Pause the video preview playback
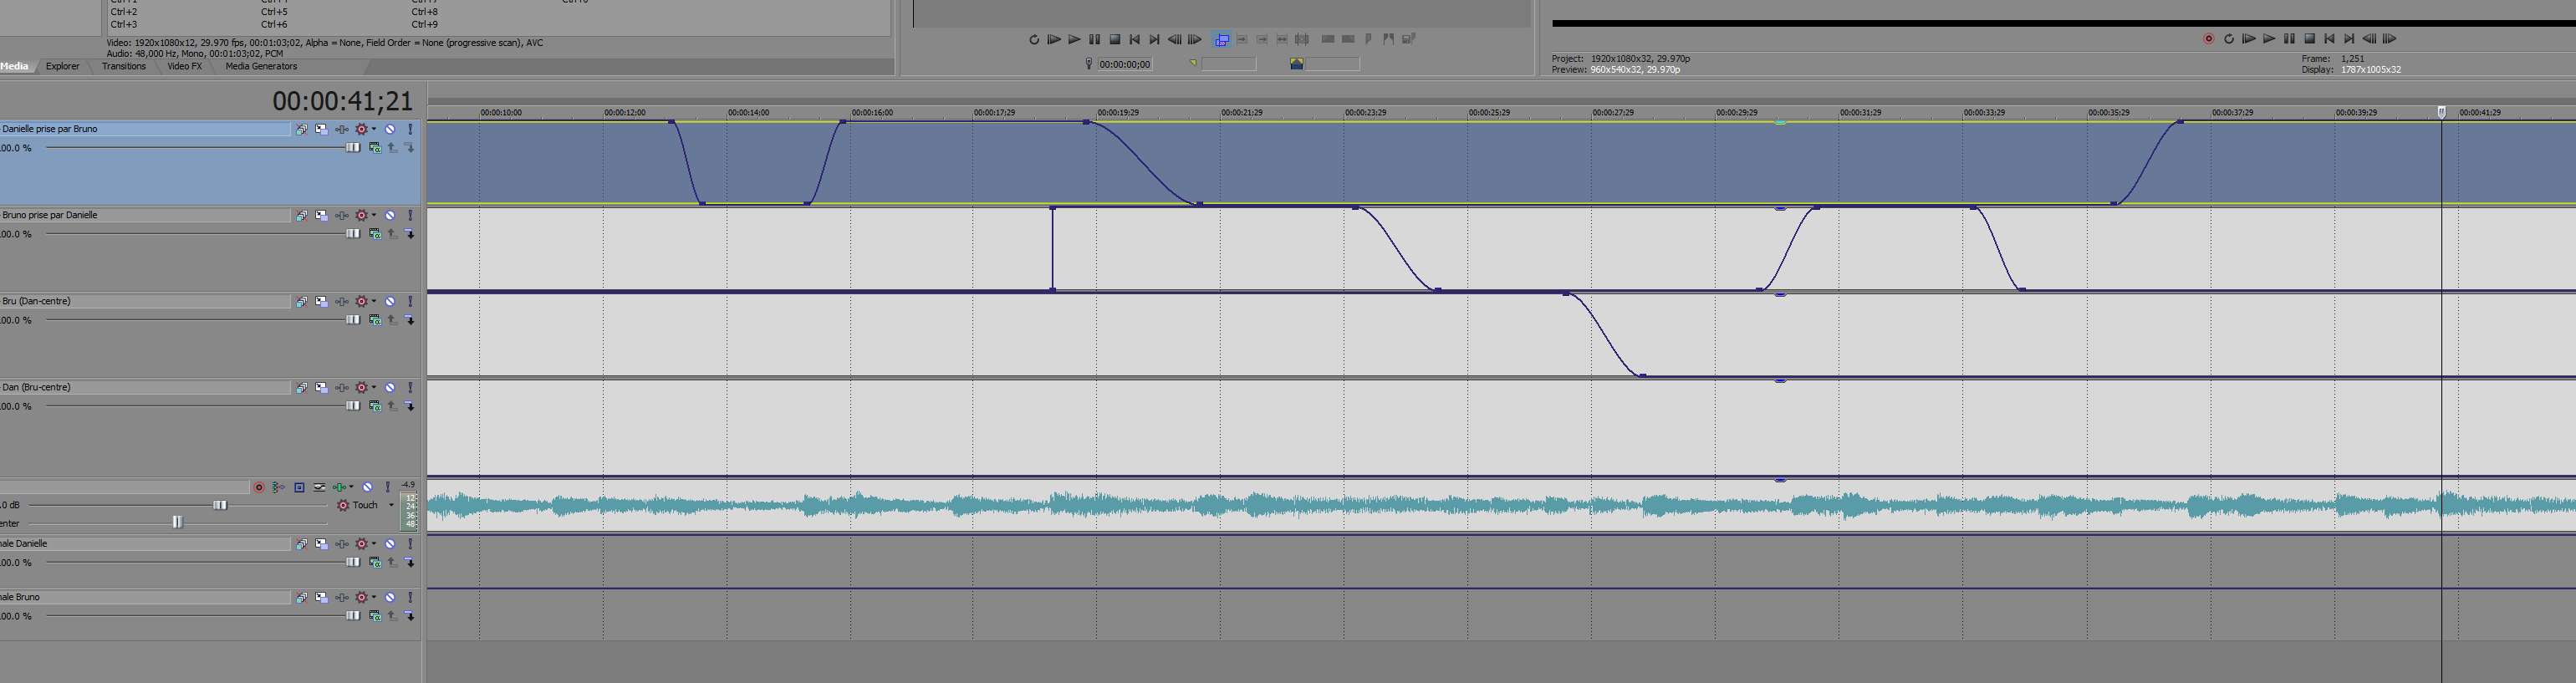Image resolution: width=2576 pixels, height=683 pixels. pyautogui.click(x=2289, y=39)
